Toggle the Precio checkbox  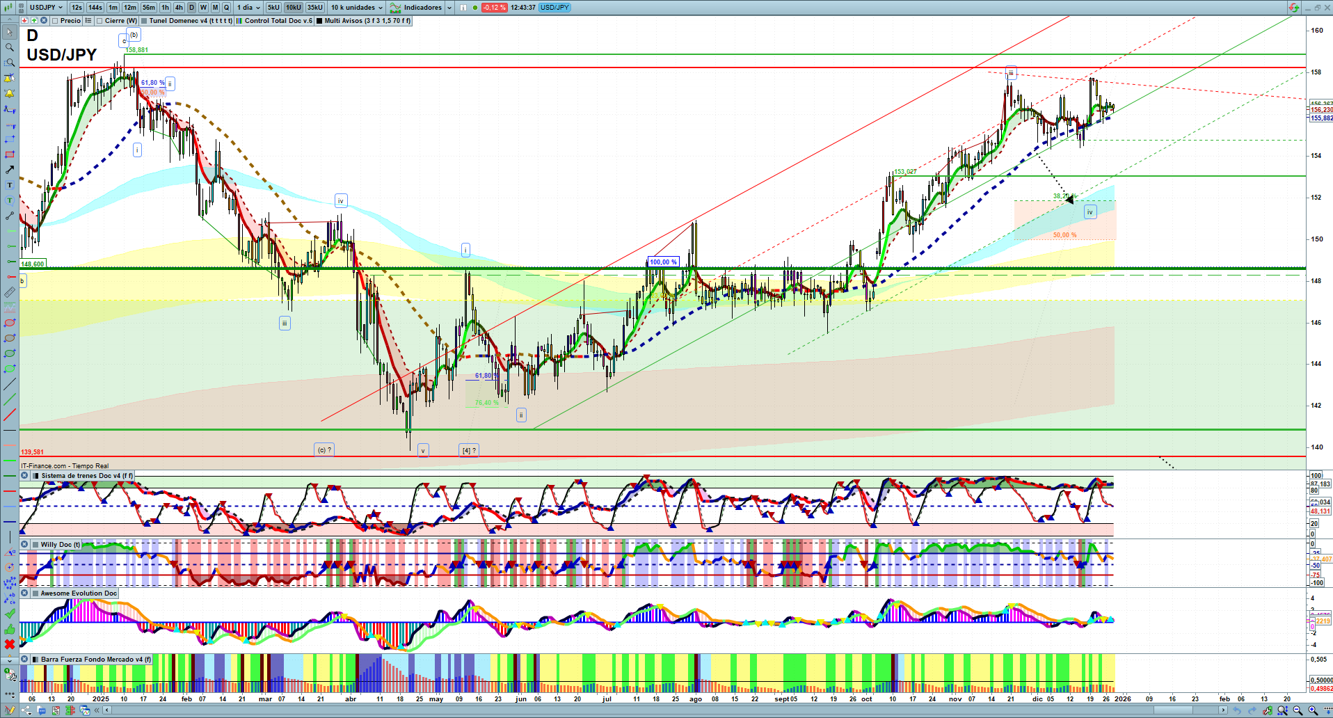pos(55,21)
